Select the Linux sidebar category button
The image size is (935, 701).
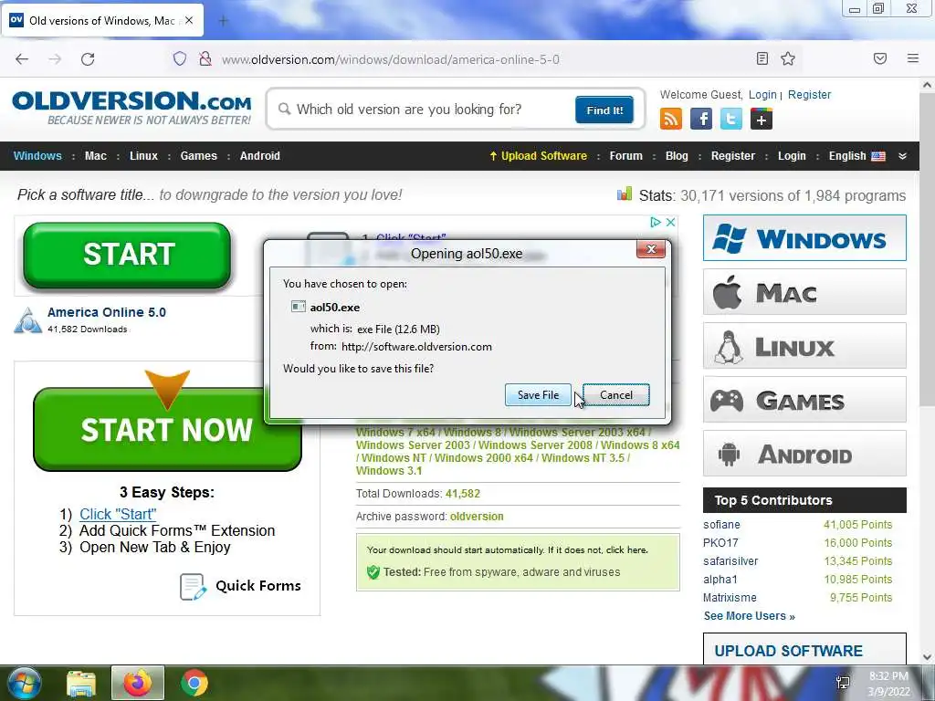click(x=804, y=346)
